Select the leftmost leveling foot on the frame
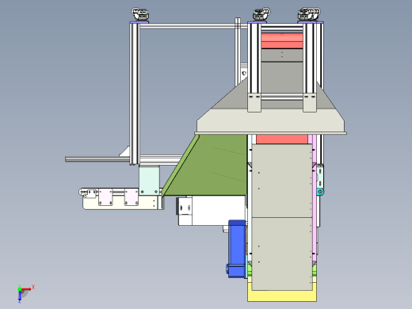The width and height of the screenshot is (412, 309). [x=140, y=14]
